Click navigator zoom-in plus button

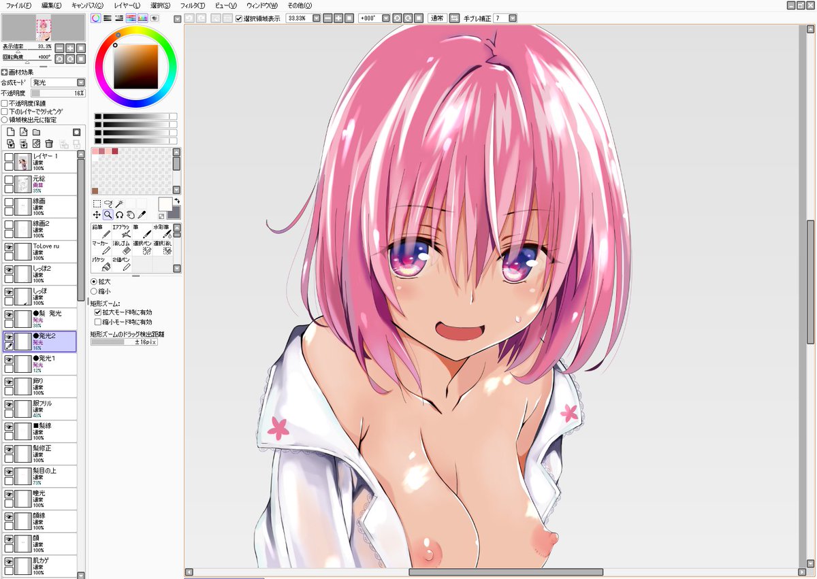point(69,48)
